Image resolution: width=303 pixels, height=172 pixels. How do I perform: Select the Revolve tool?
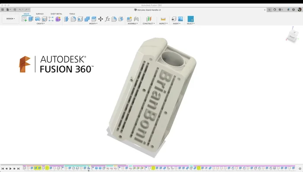tap(38, 19)
